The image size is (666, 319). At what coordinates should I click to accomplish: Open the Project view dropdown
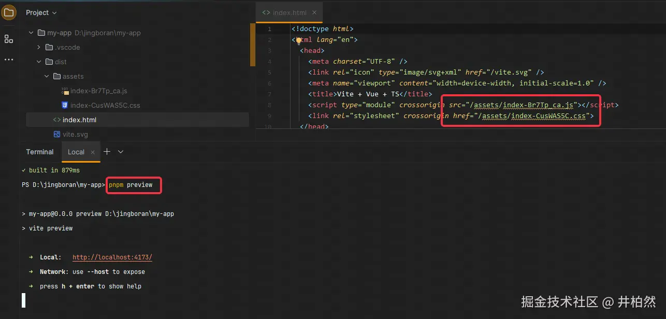(41, 12)
